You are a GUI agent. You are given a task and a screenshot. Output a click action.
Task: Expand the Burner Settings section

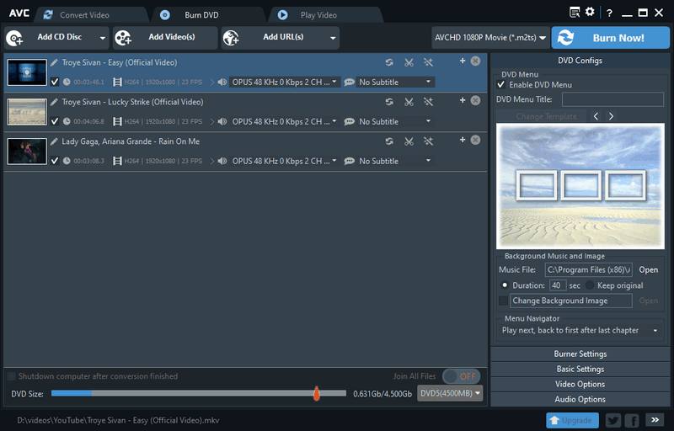click(x=580, y=354)
